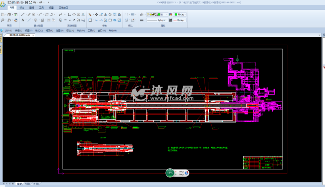
Task: Open the green ByLayer color dropdown
Action: point(180,14)
